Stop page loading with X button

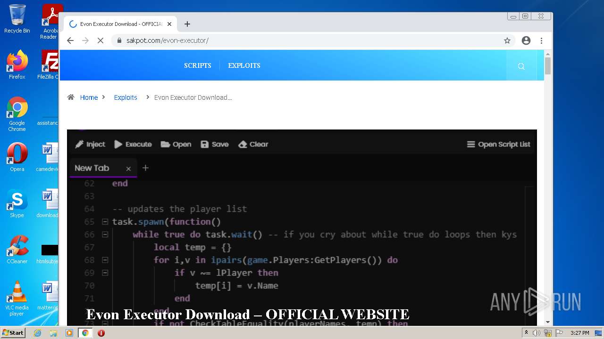101,40
